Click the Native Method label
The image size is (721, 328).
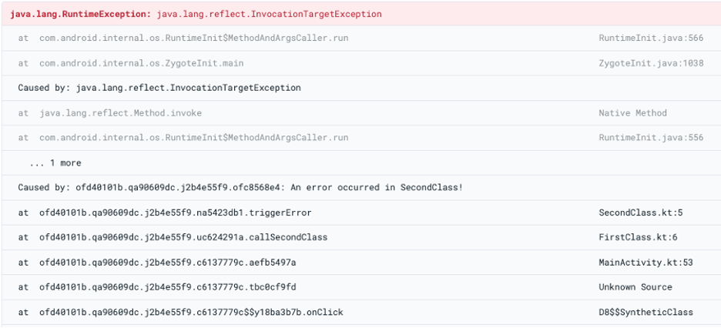(632, 113)
